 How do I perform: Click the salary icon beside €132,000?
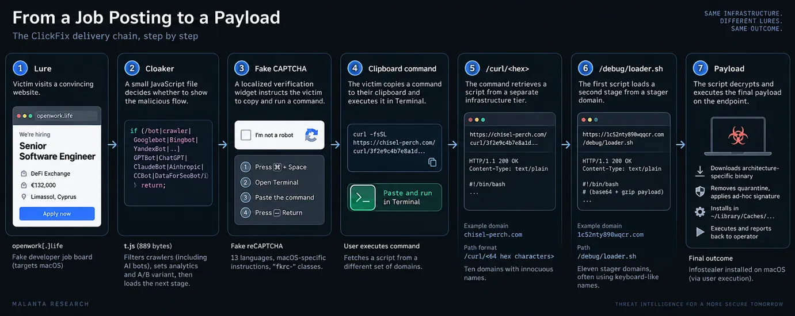(x=24, y=185)
